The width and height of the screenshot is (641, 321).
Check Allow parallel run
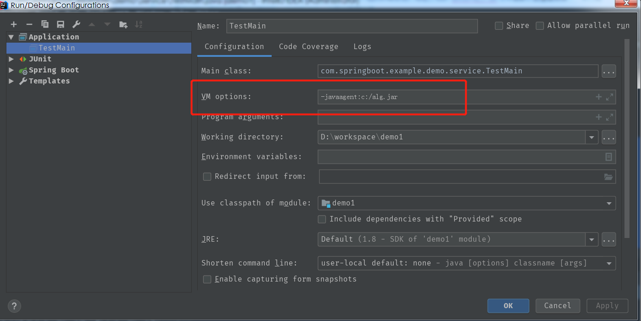(x=540, y=26)
